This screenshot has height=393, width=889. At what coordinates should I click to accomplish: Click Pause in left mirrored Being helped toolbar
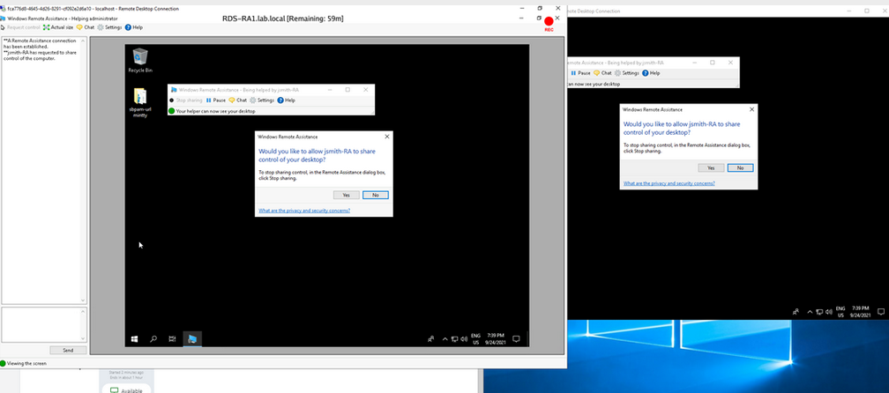(216, 100)
